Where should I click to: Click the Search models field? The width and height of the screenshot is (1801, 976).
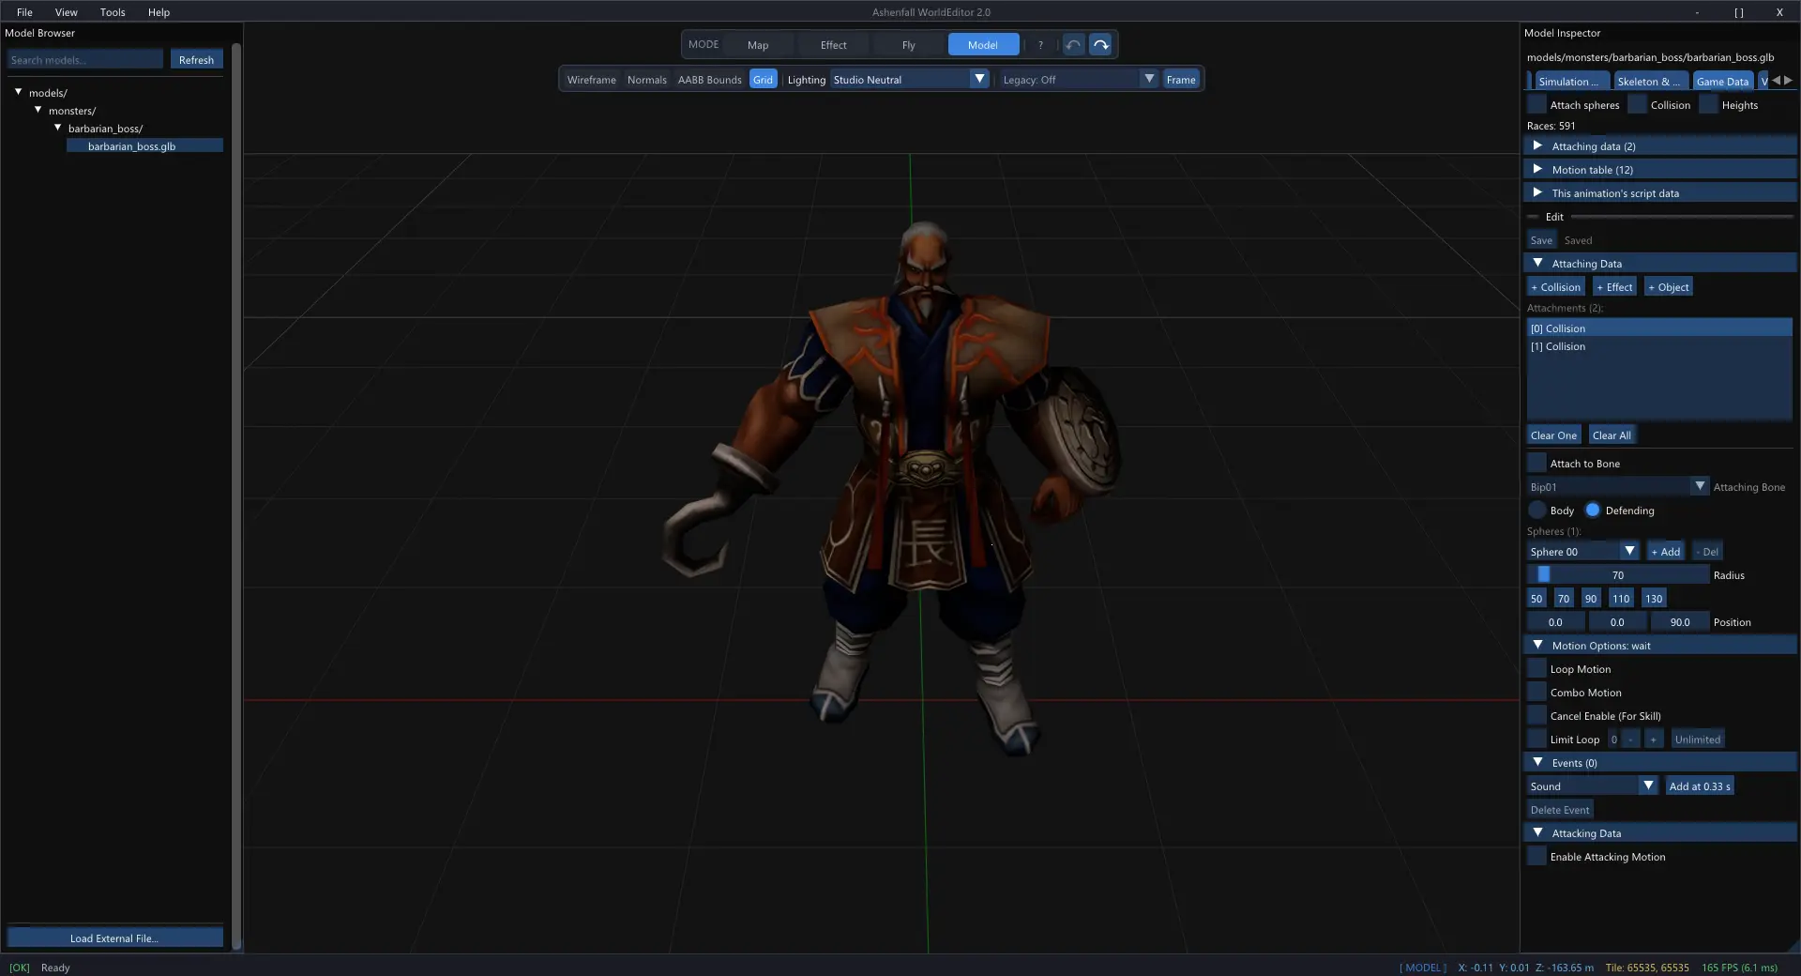85,59
